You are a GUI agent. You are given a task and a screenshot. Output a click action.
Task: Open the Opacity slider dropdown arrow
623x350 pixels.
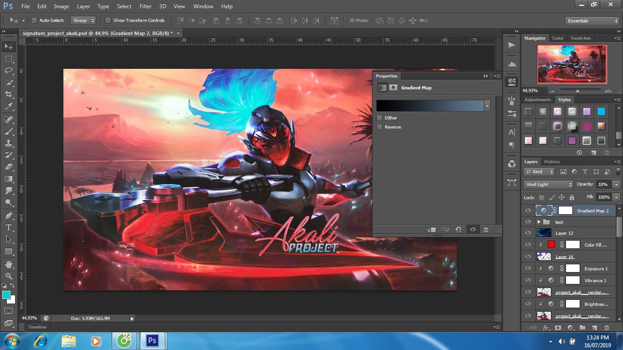(x=617, y=184)
